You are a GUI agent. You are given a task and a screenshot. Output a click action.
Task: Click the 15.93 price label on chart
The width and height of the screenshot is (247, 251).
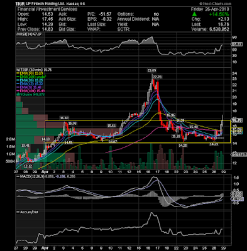pyautogui.click(x=72, y=124)
